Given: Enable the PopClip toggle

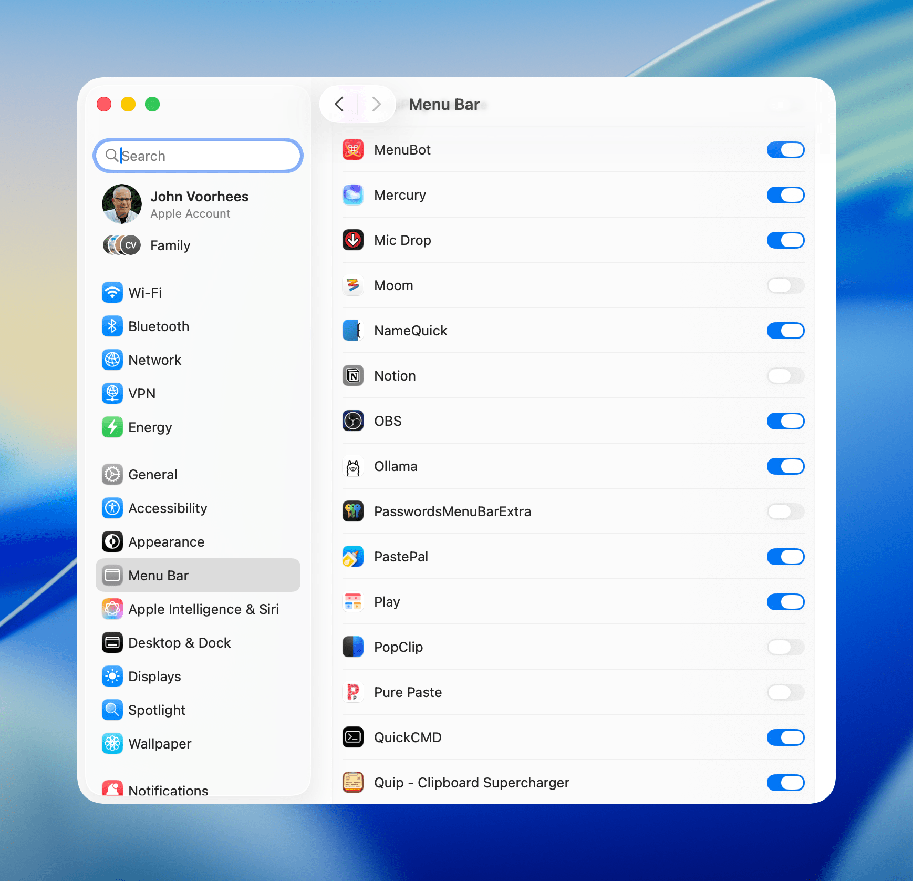Looking at the screenshot, I should pos(786,647).
